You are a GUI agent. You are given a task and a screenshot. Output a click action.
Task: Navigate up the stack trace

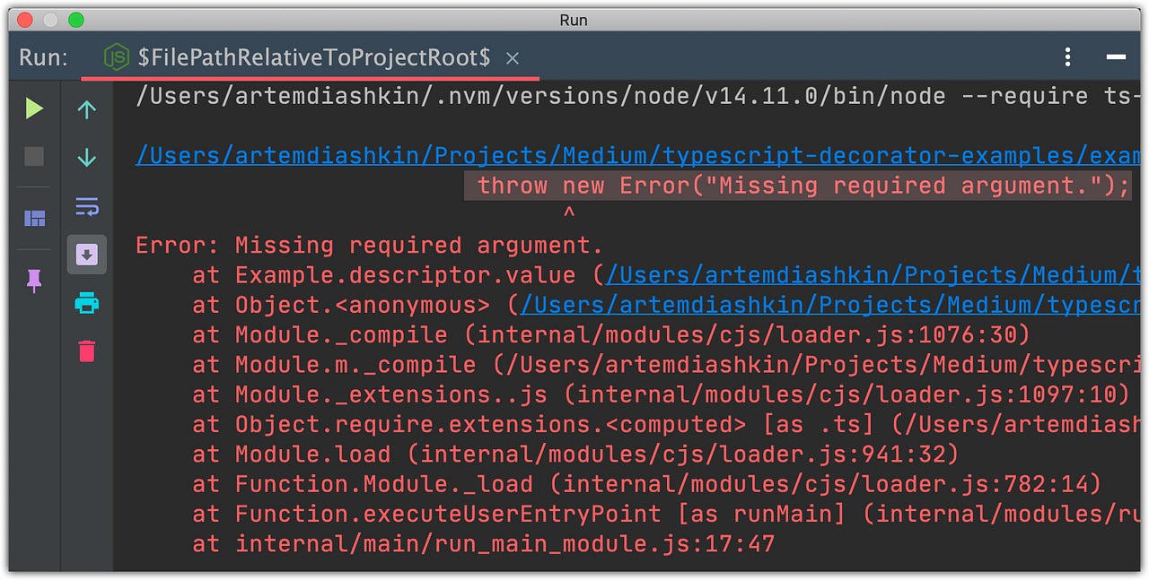coord(86,109)
